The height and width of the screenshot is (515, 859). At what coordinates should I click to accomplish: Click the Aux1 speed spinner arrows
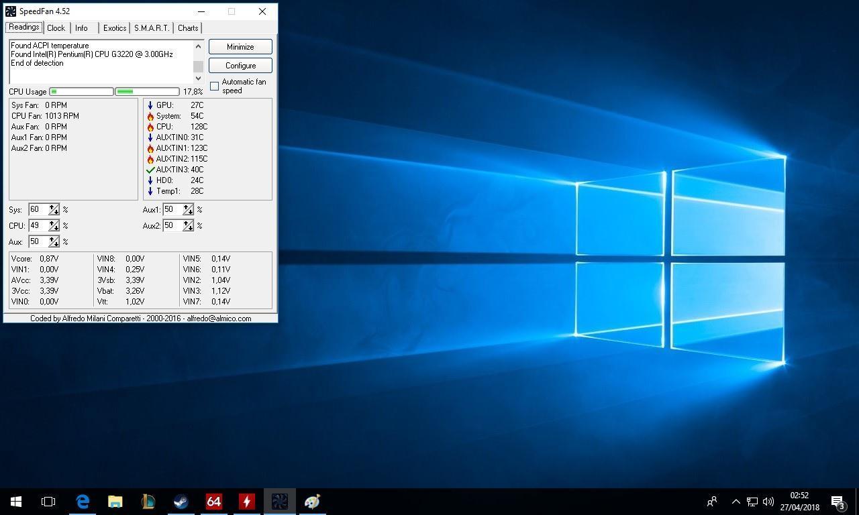pyautogui.click(x=188, y=210)
